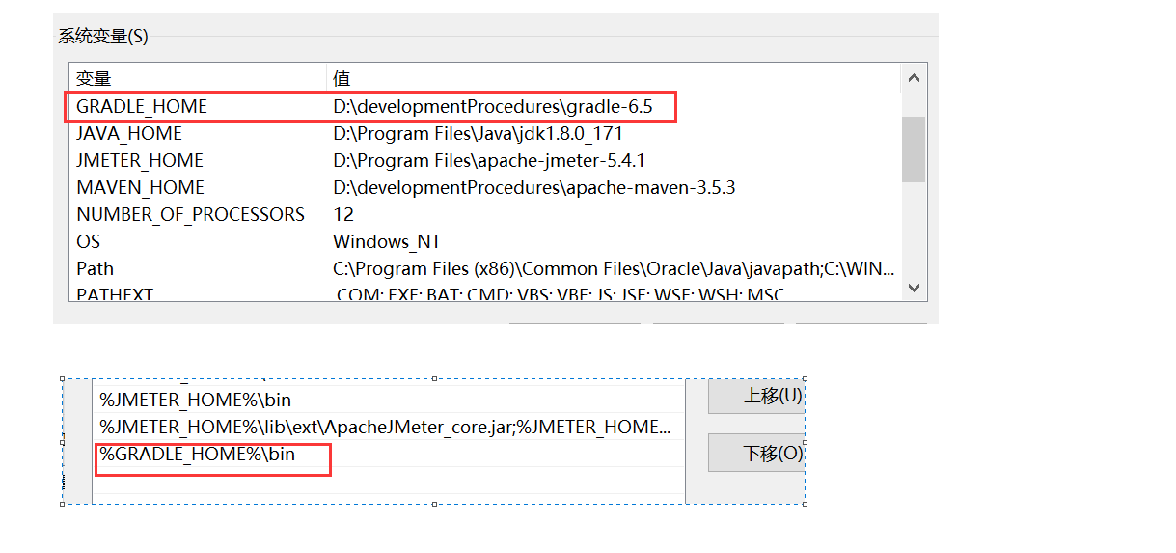
Task: Select the JAVA_HOME variable row
Action: [x=484, y=133]
